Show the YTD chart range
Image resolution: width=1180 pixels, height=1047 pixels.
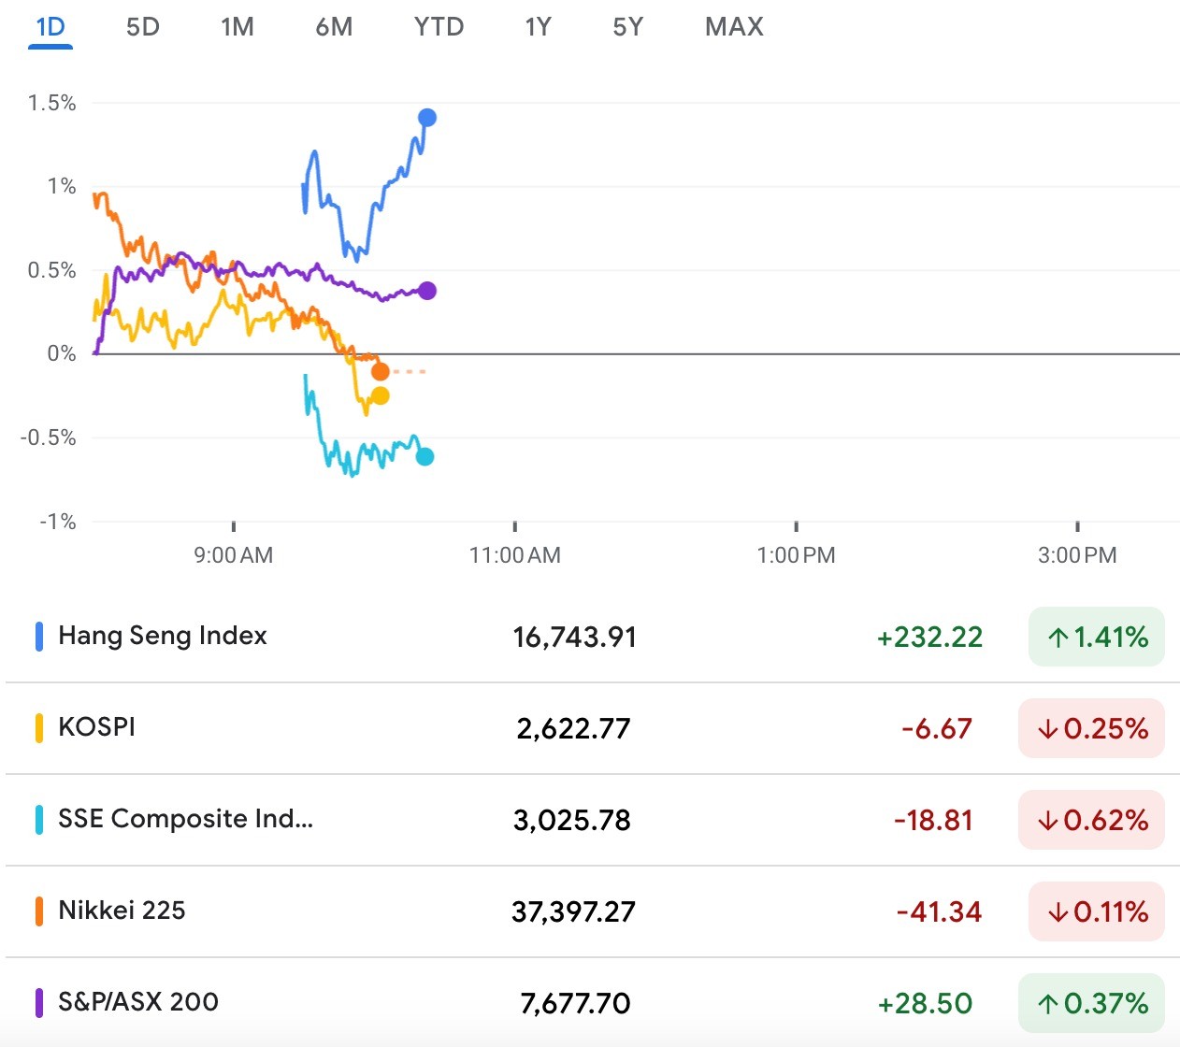(x=439, y=27)
